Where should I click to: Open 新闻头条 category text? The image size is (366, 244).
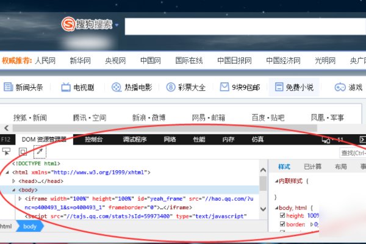coord(29,88)
